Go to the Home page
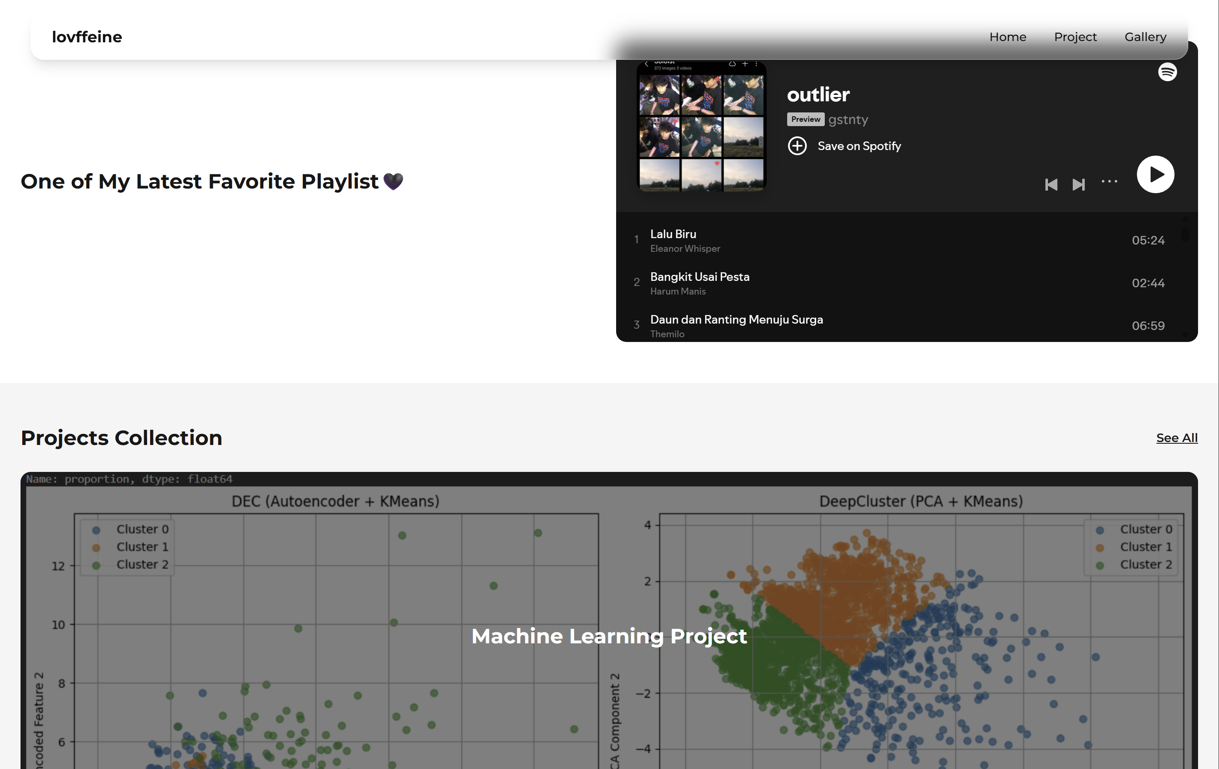This screenshot has height=769, width=1219. pyautogui.click(x=1007, y=37)
